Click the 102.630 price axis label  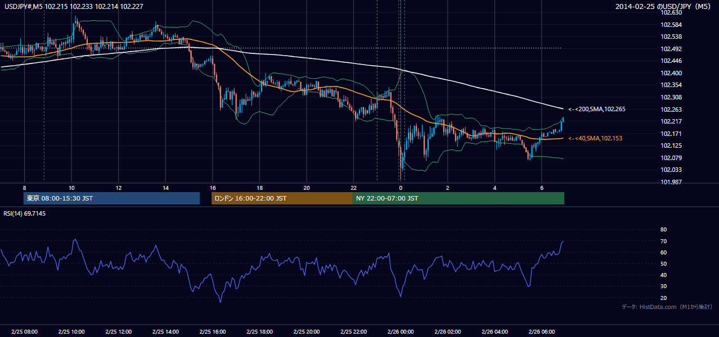pyautogui.click(x=671, y=12)
